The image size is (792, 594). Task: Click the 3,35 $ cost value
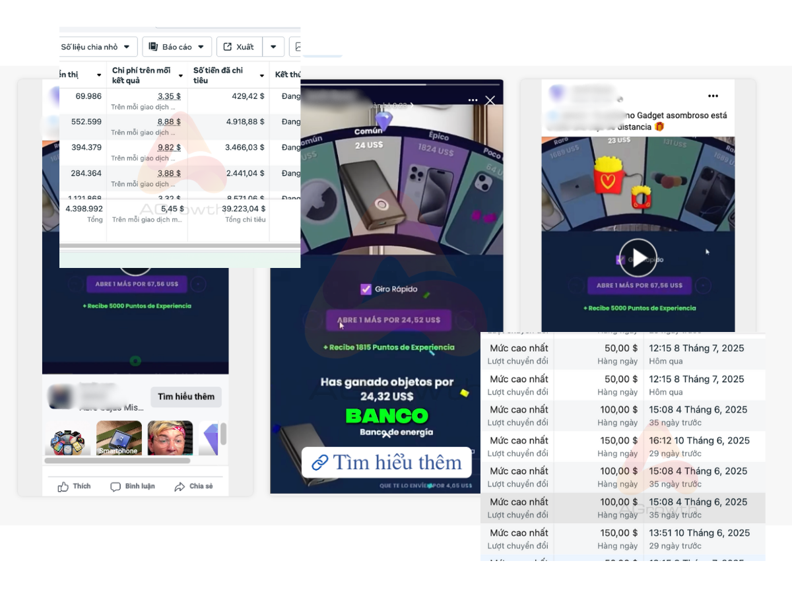[x=169, y=96]
